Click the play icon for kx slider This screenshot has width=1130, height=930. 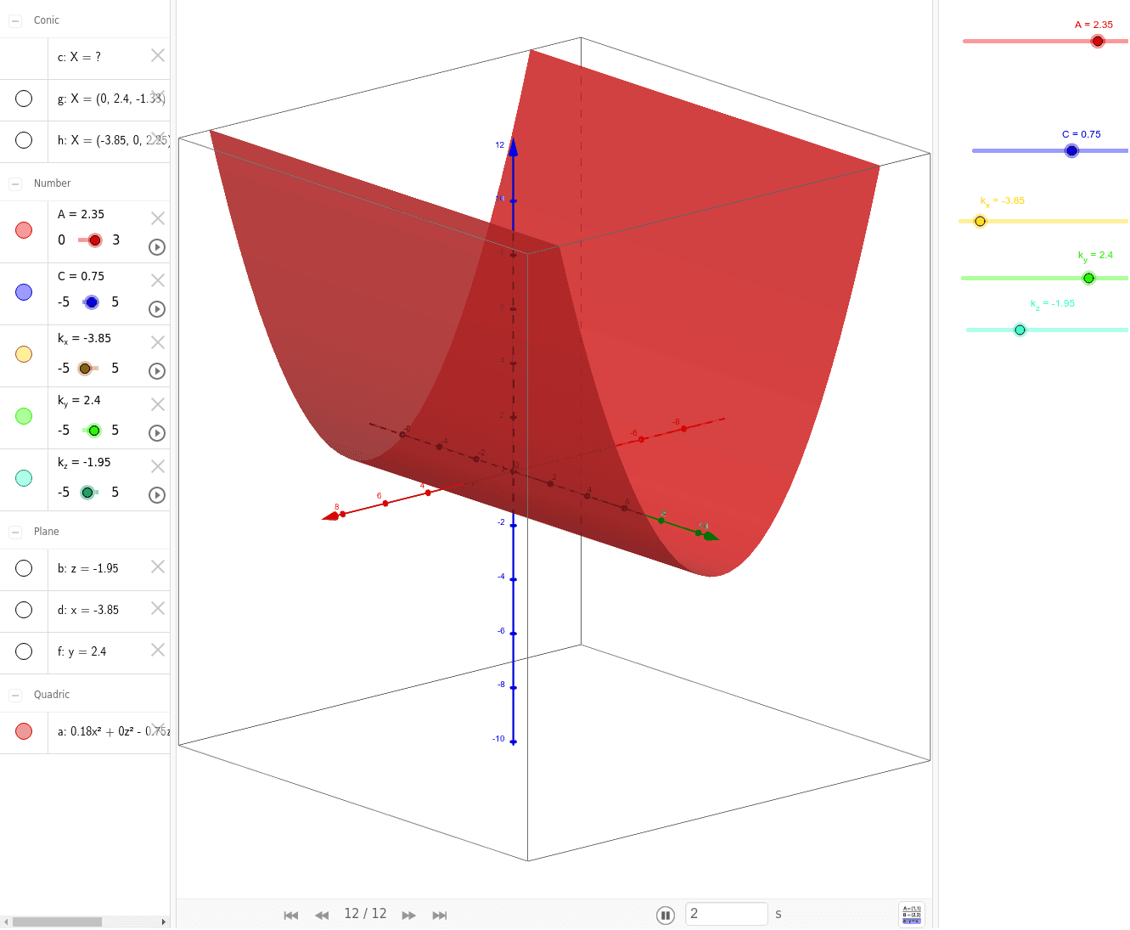coord(157,371)
